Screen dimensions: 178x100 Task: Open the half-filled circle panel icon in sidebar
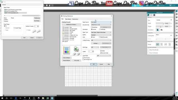click(177, 26)
